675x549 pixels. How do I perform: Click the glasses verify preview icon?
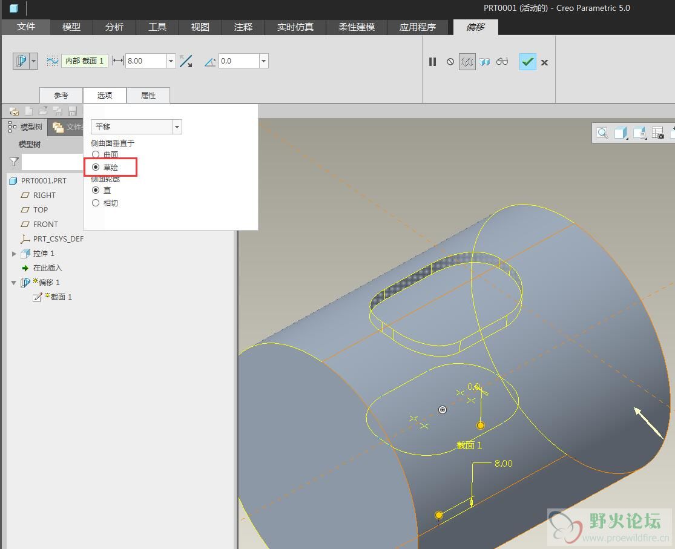coord(502,62)
